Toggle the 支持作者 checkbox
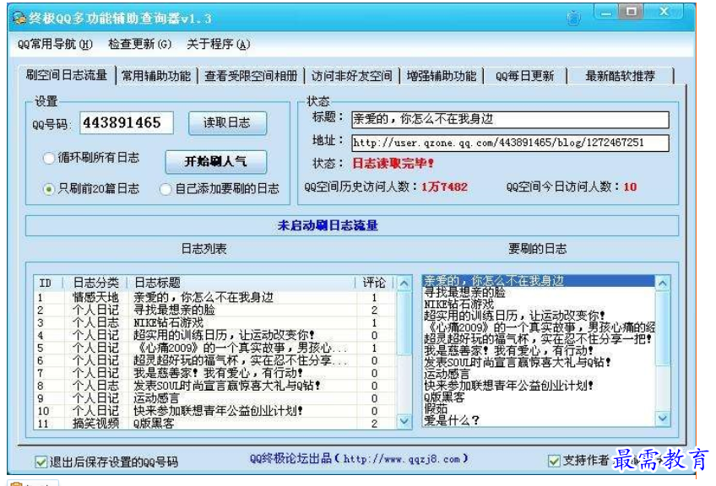Viewport: 716px width, 486px height. [554, 461]
